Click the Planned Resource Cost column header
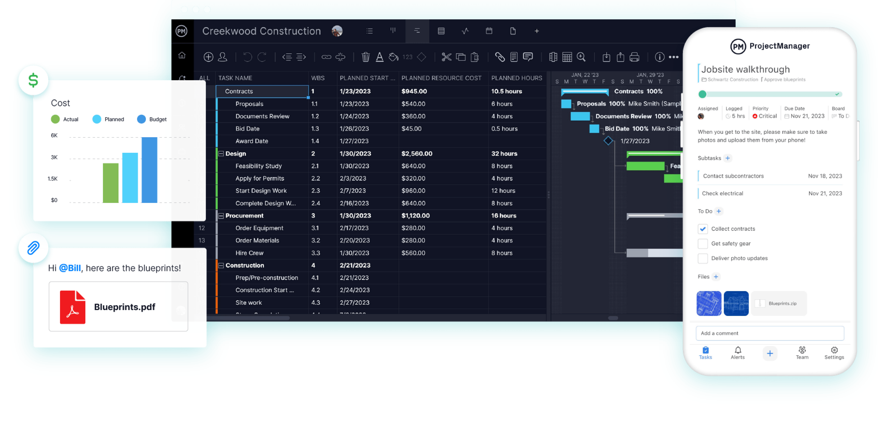This screenshot has height=438, width=878. click(x=441, y=78)
